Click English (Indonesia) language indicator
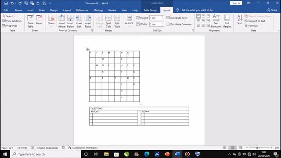 click(x=47, y=148)
